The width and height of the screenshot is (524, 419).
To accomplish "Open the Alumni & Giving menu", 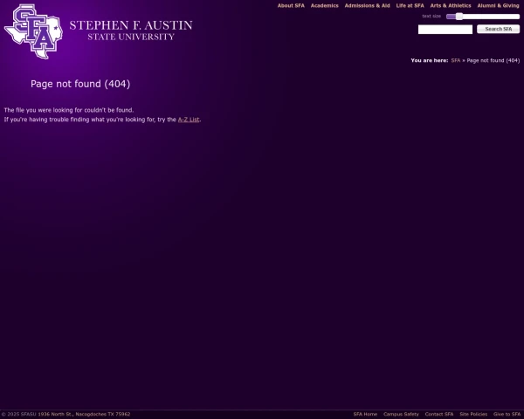I will tap(499, 6).
